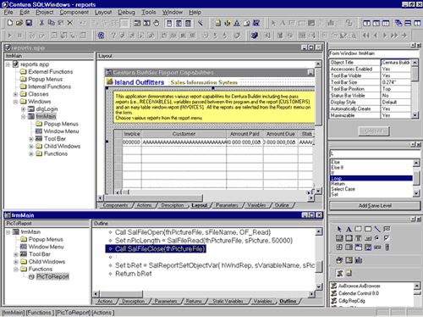Select the table/grid control in palette
Image resolution: width=423 pixels, height=317 pixels.
(339, 247)
